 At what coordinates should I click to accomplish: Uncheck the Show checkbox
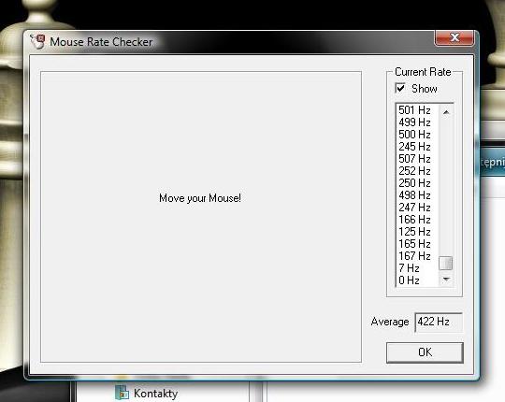pos(400,88)
